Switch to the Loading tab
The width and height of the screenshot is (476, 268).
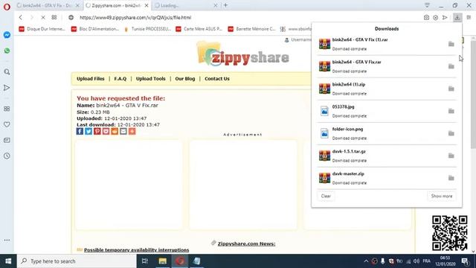click(x=186, y=5)
